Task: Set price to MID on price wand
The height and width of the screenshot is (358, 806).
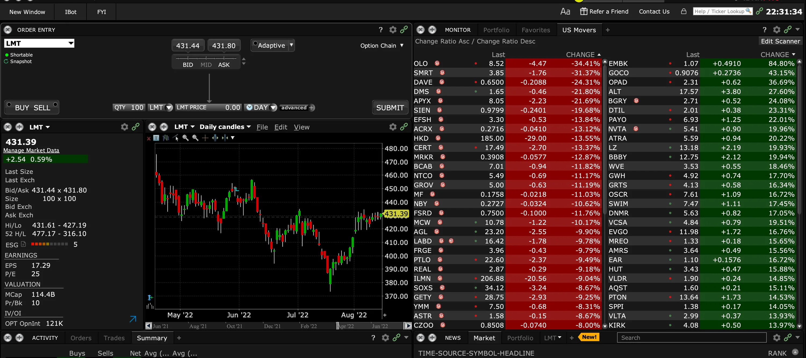Action: pyautogui.click(x=206, y=65)
